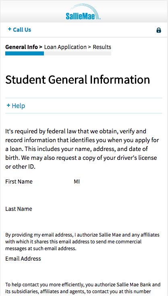
Task: Click the MI field label
Action: (77, 182)
